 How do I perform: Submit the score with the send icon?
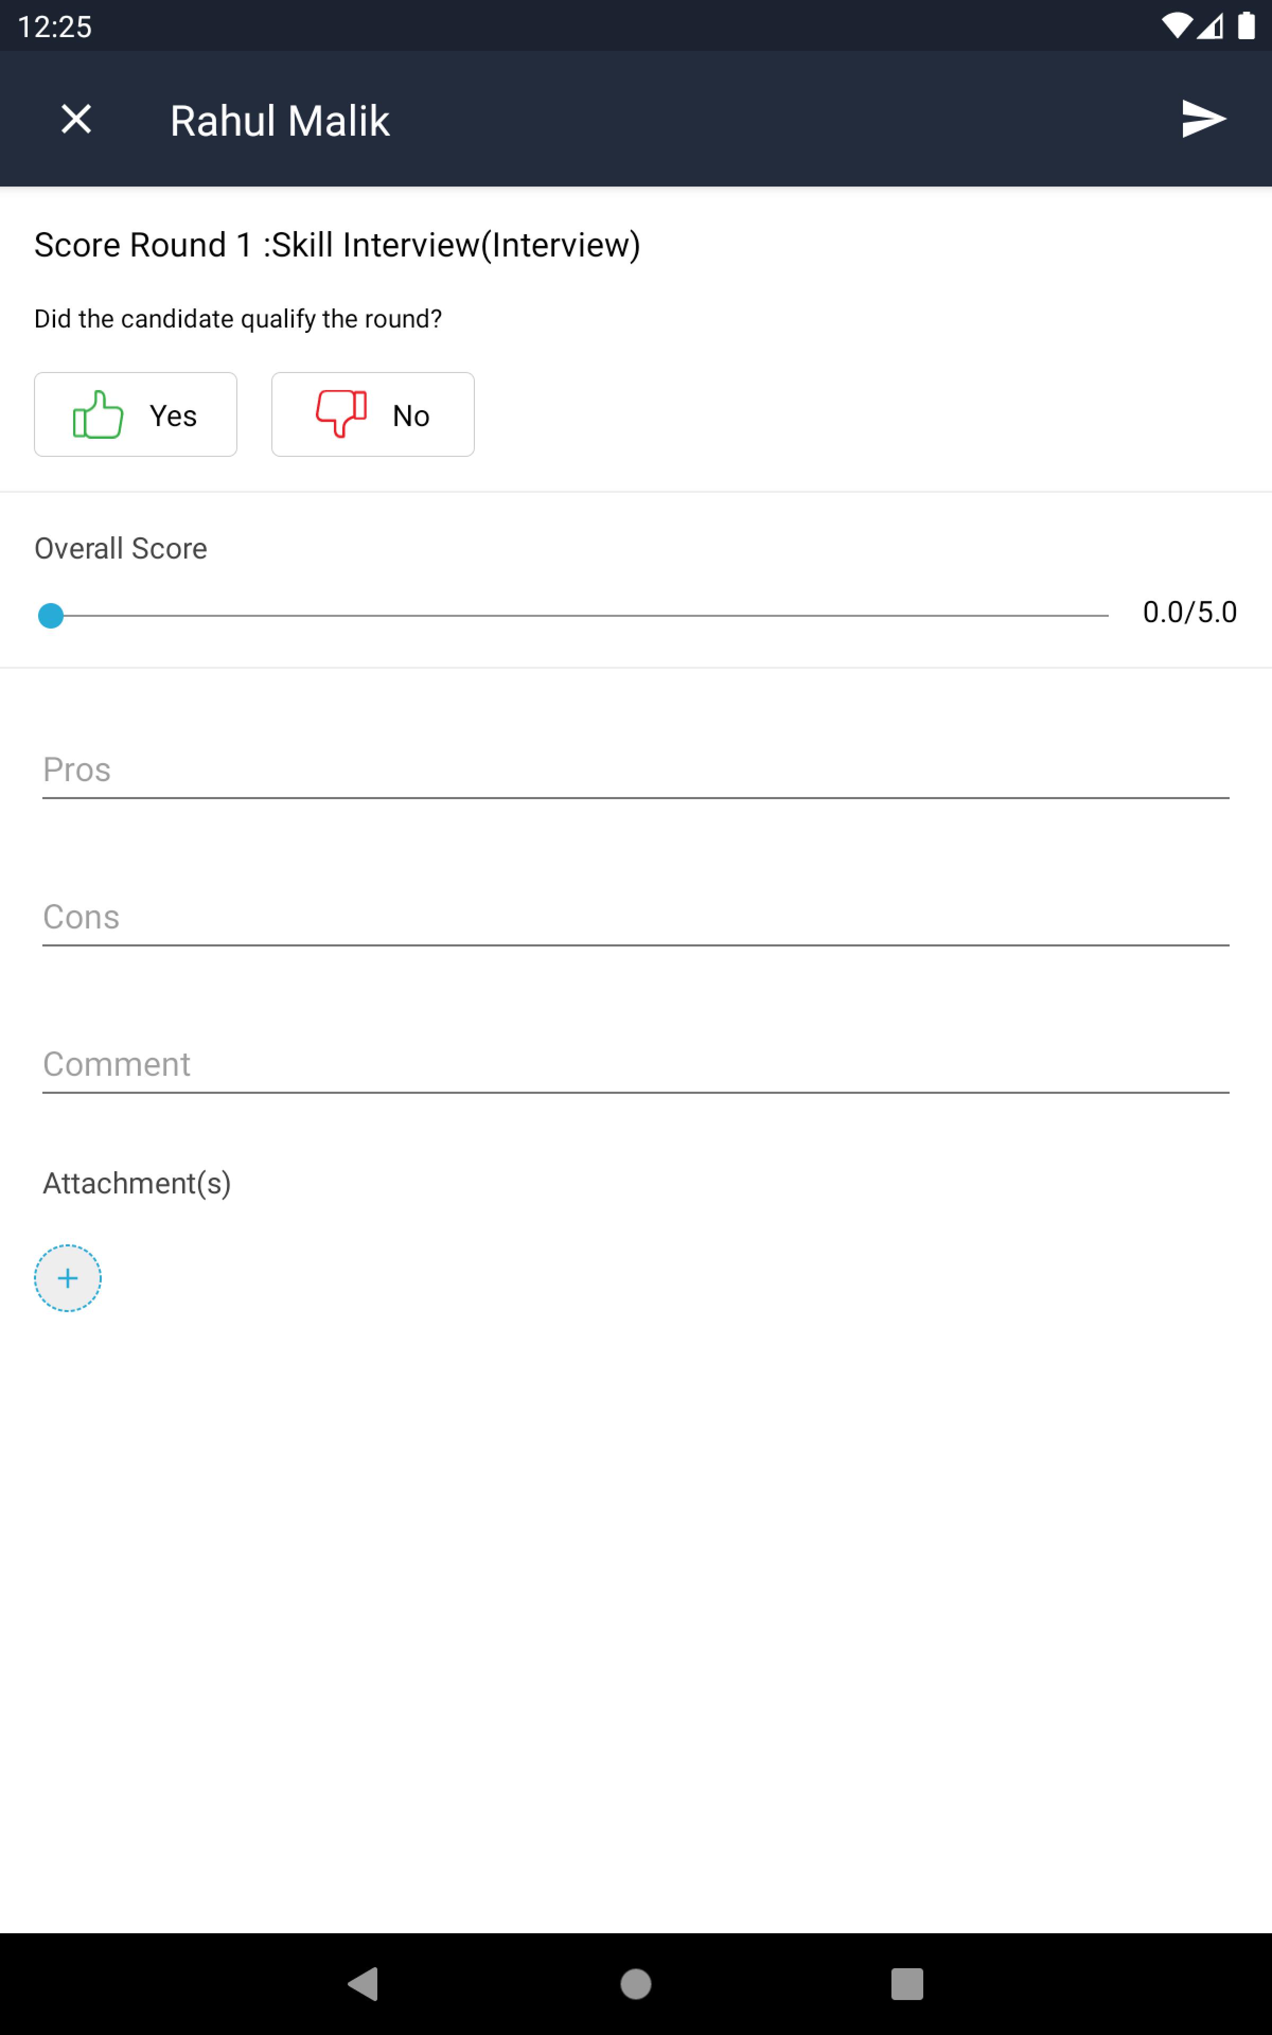click(1203, 119)
